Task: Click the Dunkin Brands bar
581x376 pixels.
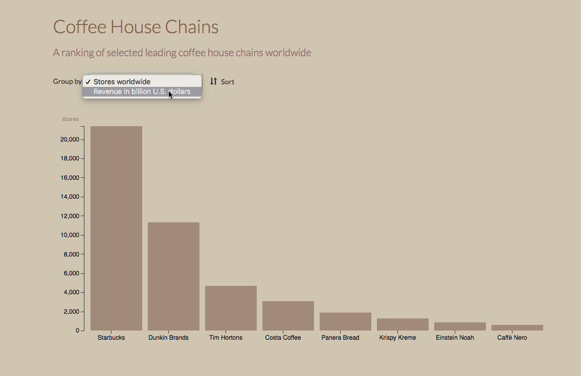Action: pyautogui.click(x=173, y=276)
